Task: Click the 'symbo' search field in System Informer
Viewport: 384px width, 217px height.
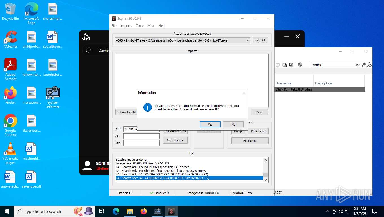Action: (x=333, y=65)
